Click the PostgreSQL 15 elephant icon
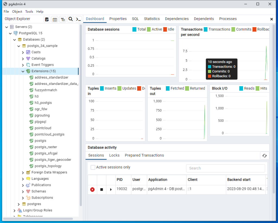This screenshot has width=278, height=223. [x=15, y=33]
